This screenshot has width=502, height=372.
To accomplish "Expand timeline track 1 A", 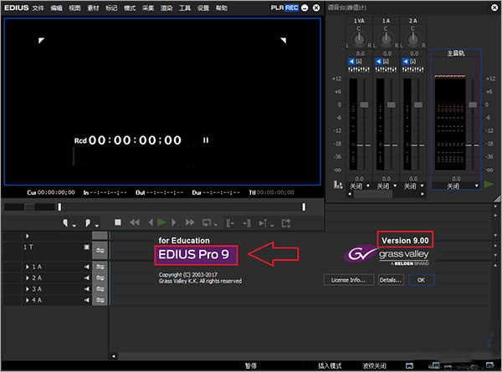I will [x=28, y=267].
